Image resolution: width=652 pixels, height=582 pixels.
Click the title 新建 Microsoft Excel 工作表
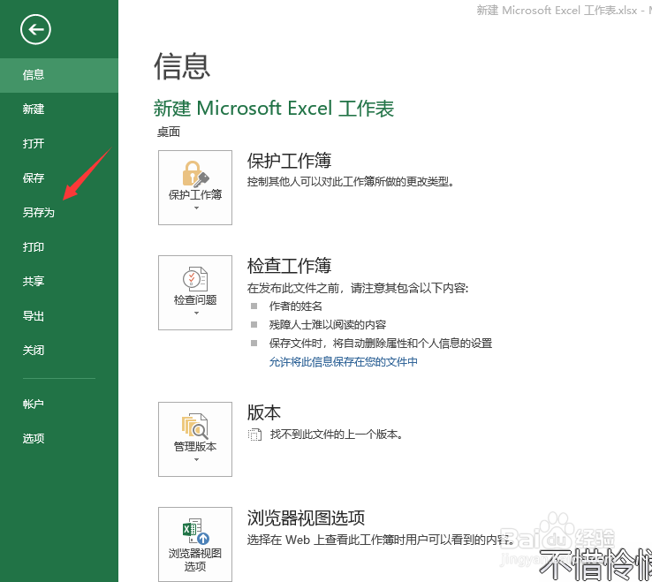tap(274, 109)
